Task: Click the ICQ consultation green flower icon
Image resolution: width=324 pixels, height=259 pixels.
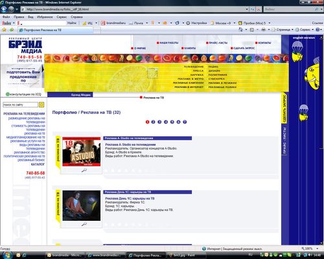Action: click(x=8, y=95)
